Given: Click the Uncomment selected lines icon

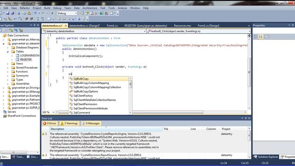Looking at the screenshot, I should (x=43, y=19).
